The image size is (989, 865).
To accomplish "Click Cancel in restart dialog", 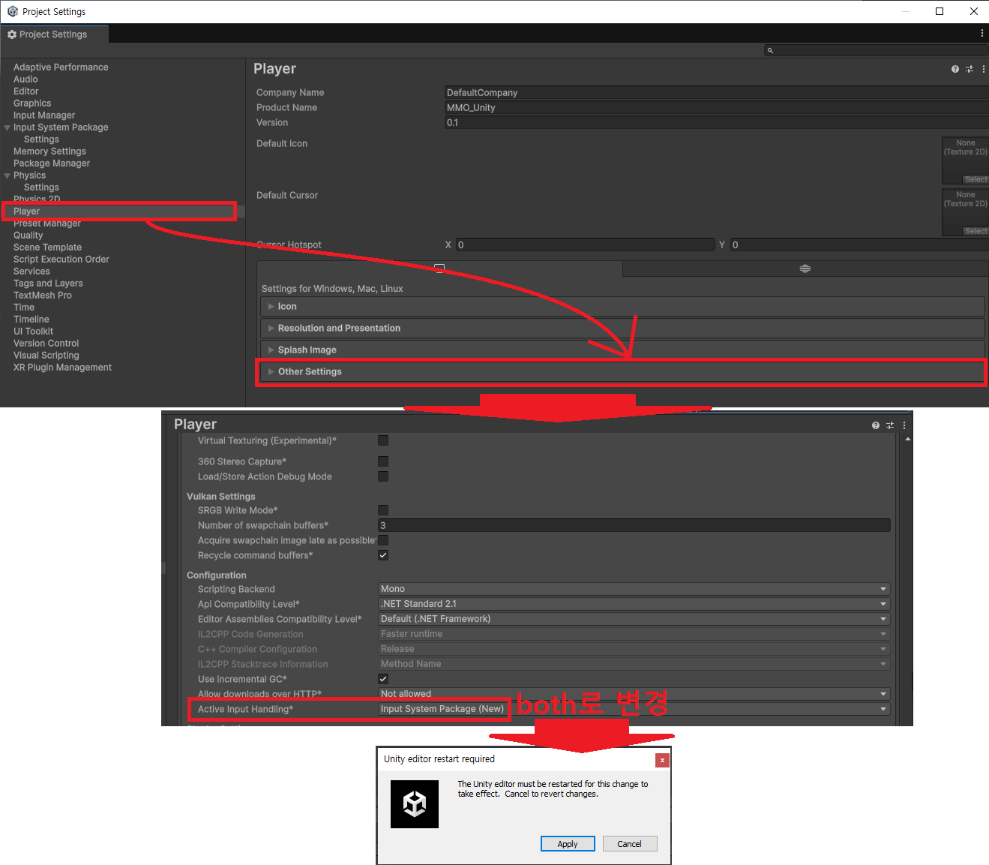I will point(630,844).
